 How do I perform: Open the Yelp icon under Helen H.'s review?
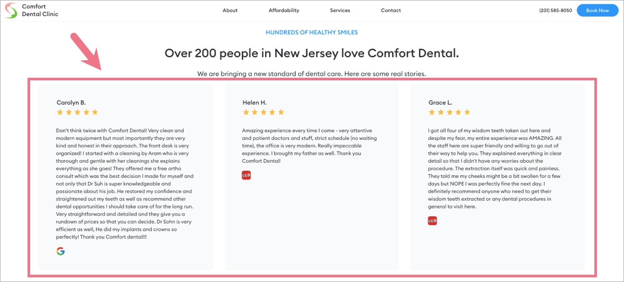point(246,175)
